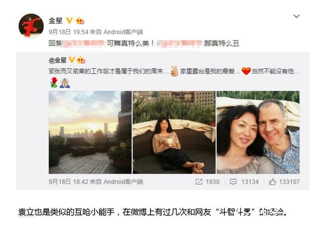323x226 pixels.
Task: Click the second blurred username before 脚真特么丑
Action: (x=180, y=43)
